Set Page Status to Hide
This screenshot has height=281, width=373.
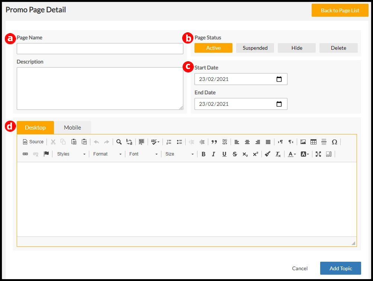[297, 48]
